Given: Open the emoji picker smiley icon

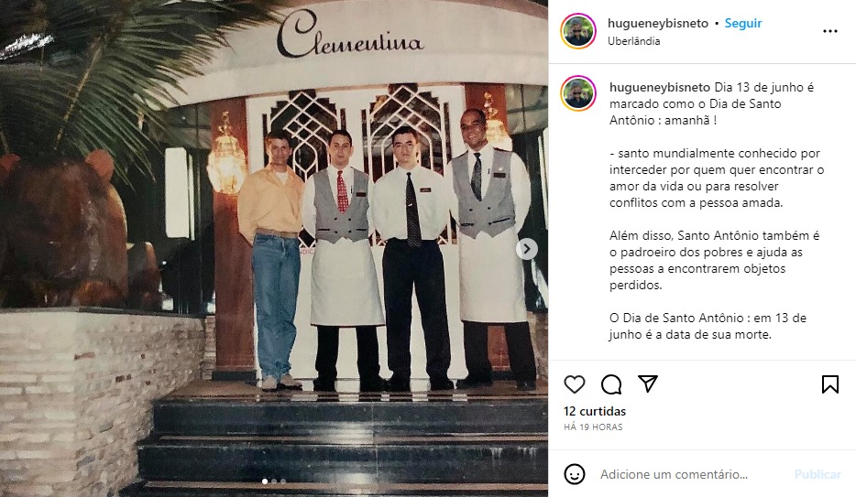Looking at the screenshot, I should tap(575, 474).
